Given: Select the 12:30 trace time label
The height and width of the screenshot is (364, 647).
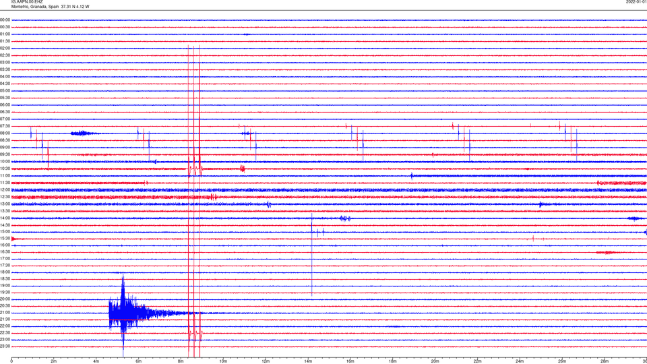Looking at the screenshot, I should pos(5,197).
